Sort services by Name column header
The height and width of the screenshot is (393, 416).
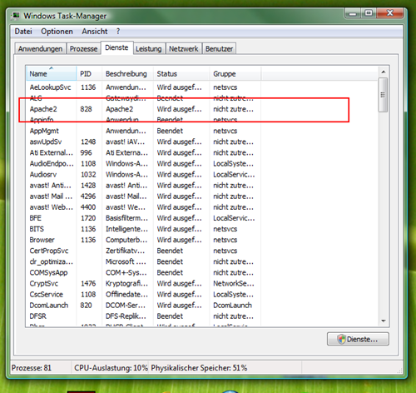[51, 73]
